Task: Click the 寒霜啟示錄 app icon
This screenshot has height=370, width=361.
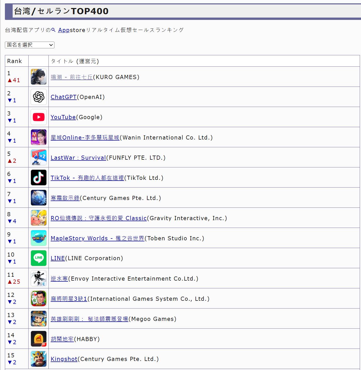Action: 39,198
